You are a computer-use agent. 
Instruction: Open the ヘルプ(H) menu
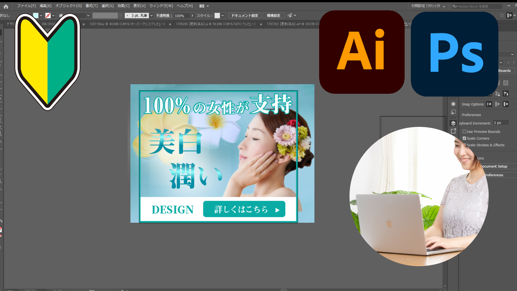[x=185, y=6]
